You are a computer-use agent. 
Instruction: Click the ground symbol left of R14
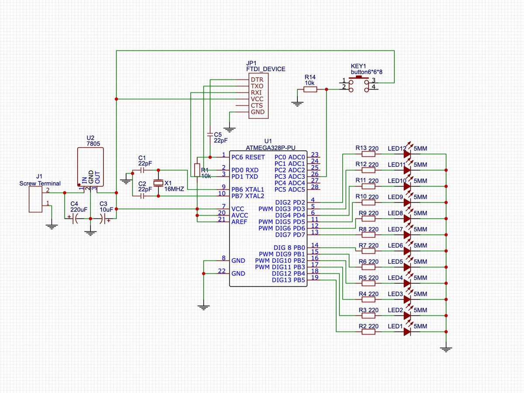pyautogui.click(x=297, y=104)
